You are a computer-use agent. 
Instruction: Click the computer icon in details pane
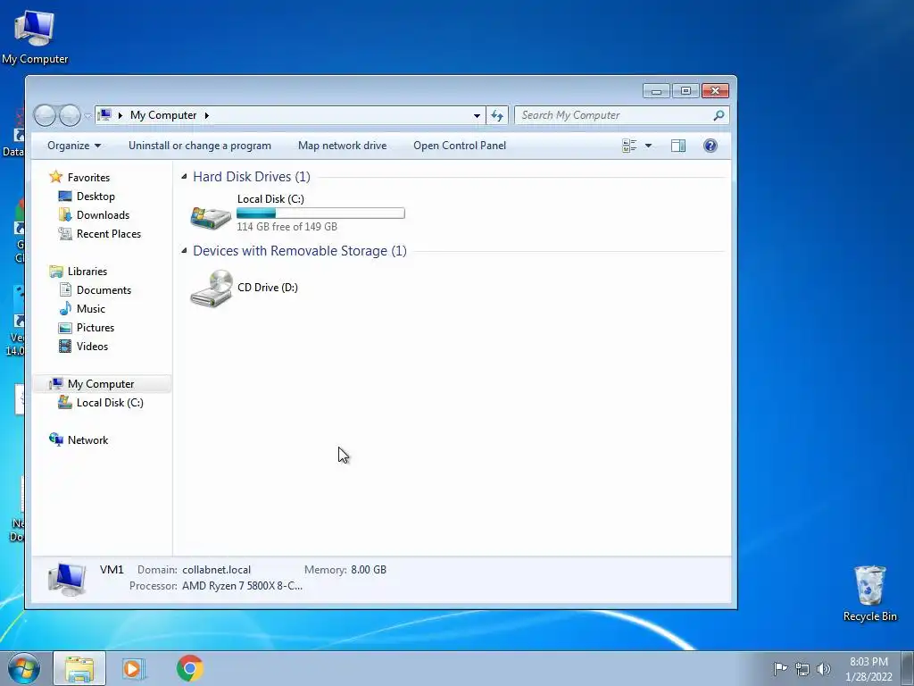[67, 579]
